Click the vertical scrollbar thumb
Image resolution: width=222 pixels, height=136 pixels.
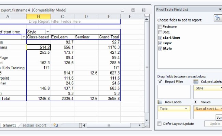(x=147, y=67)
